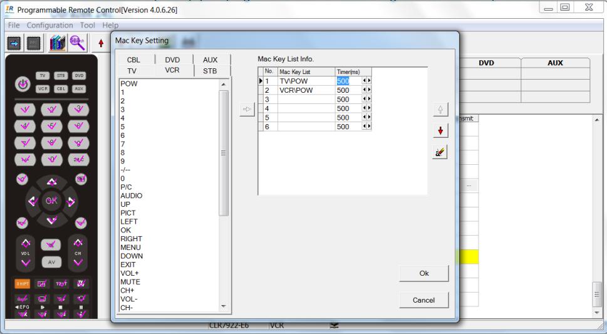This screenshot has height=334, width=607.
Task: Click the OK button on the remote image
Action: click(51, 201)
